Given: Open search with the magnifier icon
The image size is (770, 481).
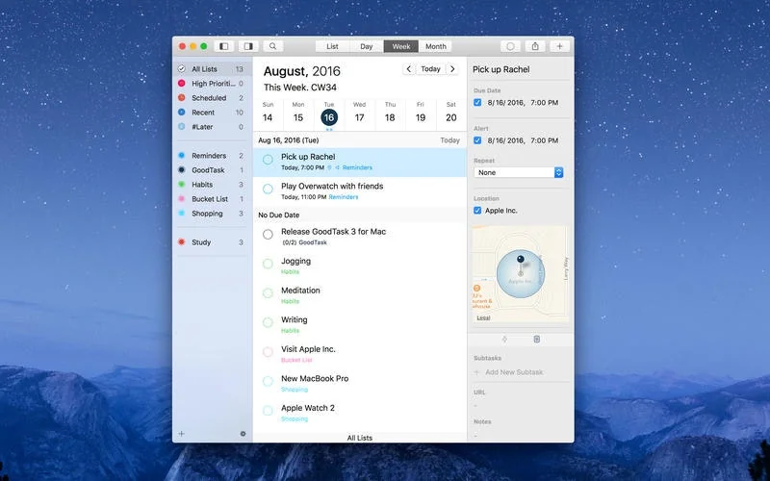Looking at the screenshot, I should coord(272,46).
